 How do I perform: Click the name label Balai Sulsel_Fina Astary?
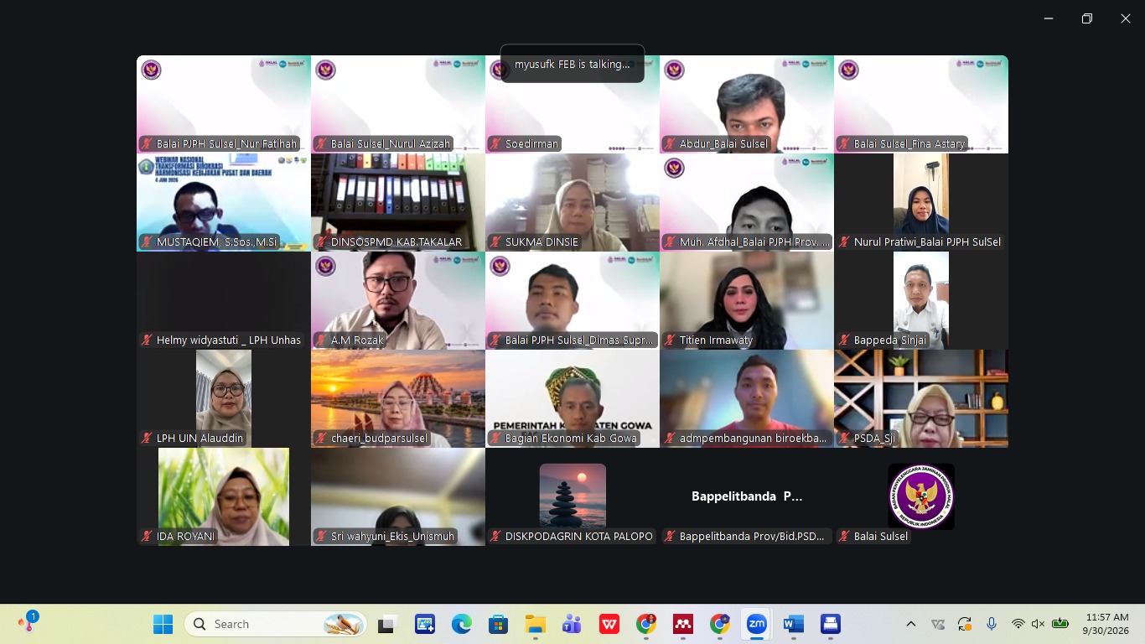coord(909,143)
